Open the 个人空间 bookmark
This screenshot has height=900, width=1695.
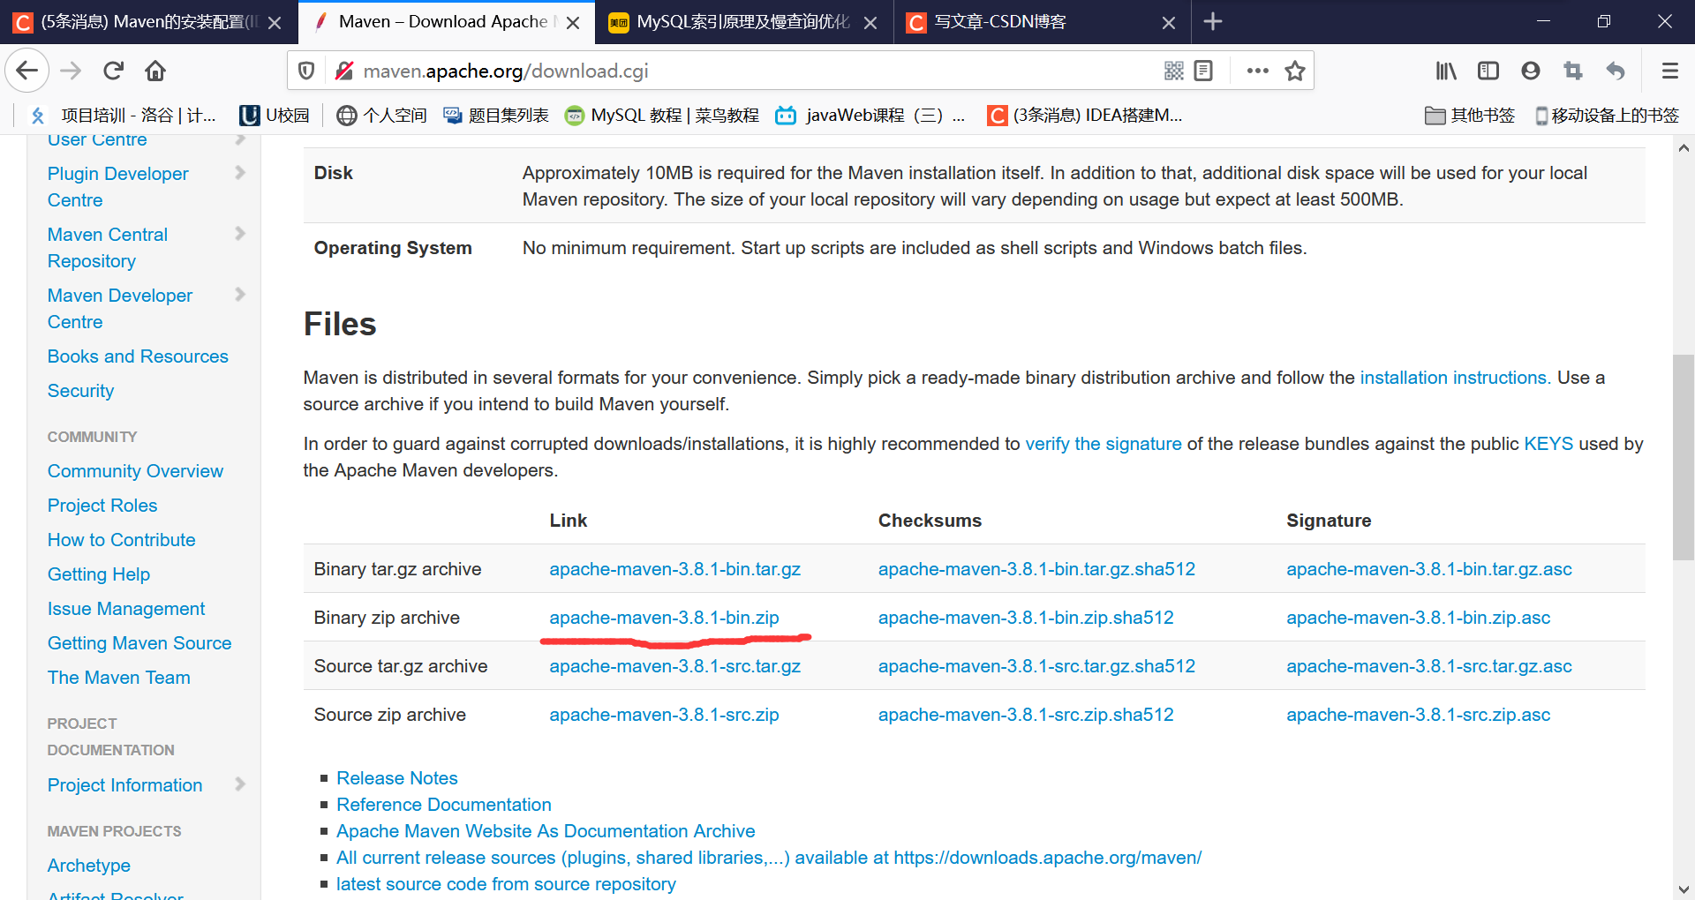(381, 116)
